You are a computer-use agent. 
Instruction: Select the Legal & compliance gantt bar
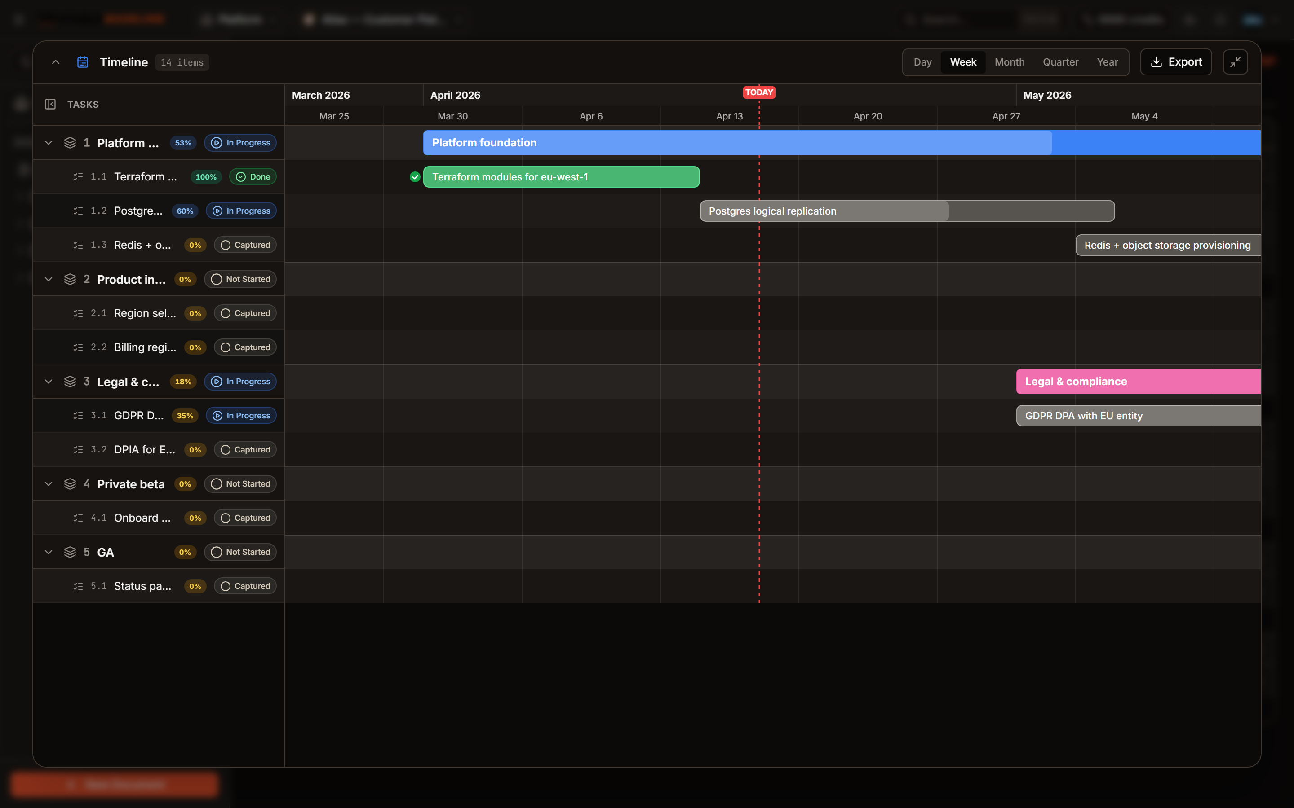[x=1139, y=382]
